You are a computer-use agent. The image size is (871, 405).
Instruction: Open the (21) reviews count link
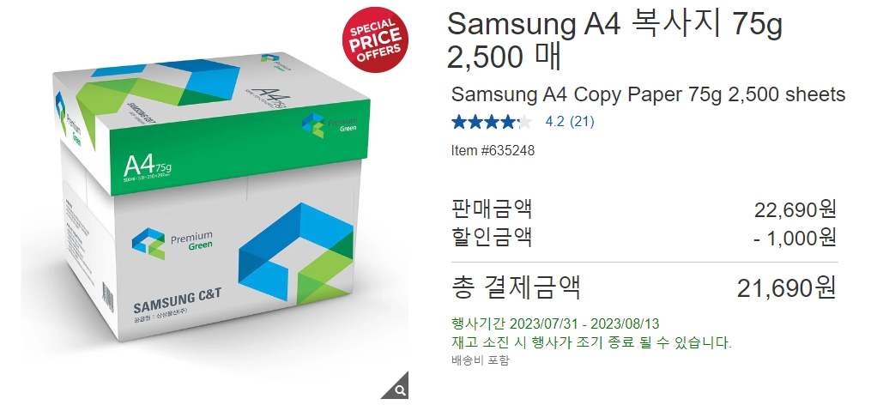582,122
